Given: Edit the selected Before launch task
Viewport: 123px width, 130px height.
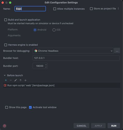Looking at the screenshot, I should (16, 80).
